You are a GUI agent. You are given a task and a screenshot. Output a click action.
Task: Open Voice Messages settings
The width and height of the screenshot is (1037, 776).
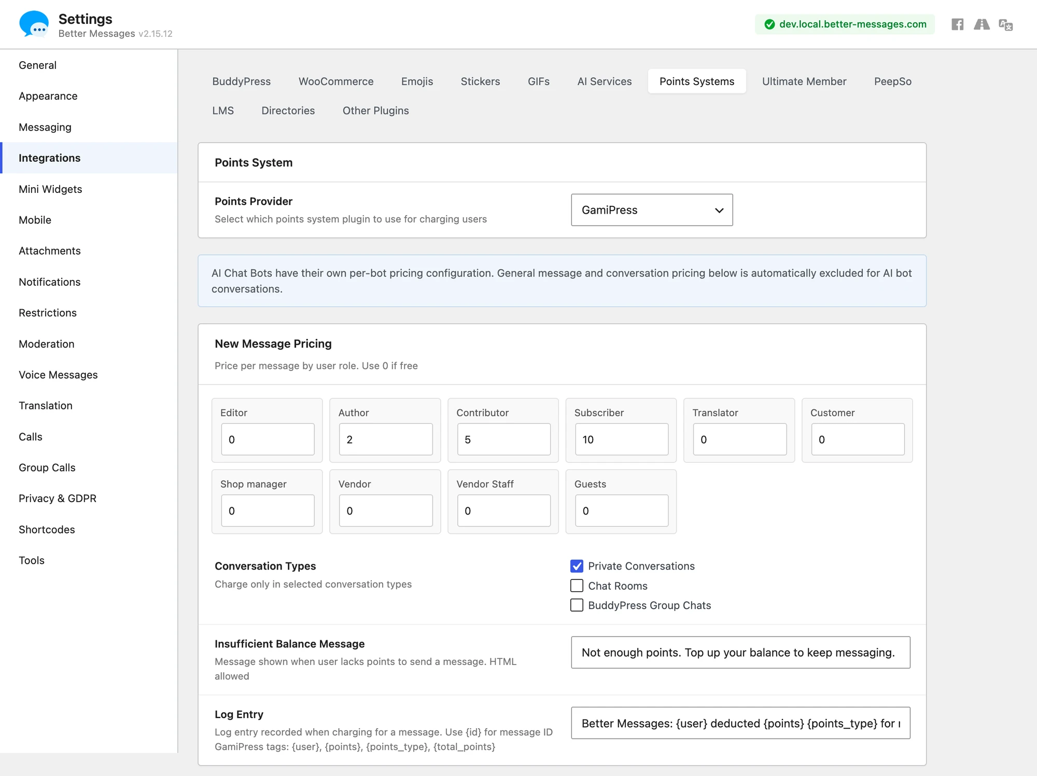click(89, 375)
